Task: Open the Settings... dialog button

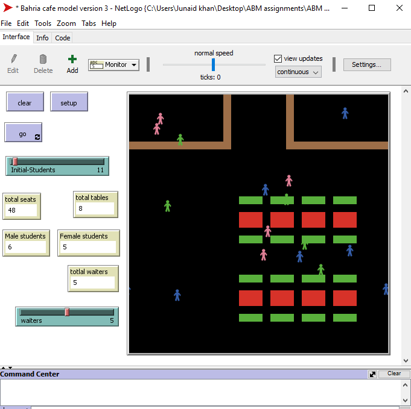Action: [x=366, y=64]
